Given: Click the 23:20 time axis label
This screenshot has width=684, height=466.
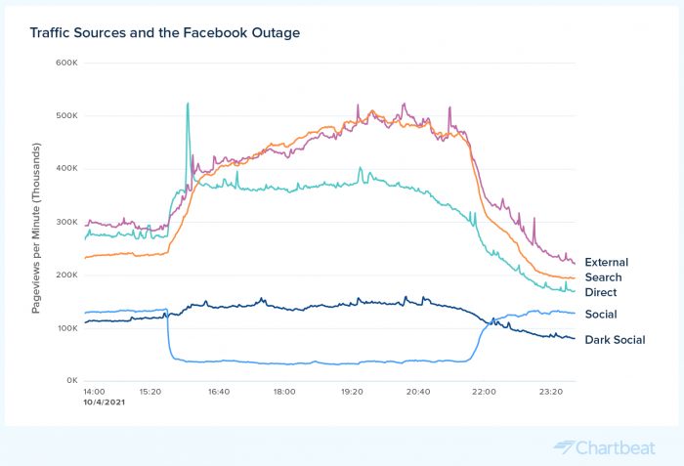Looking at the screenshot, I should 550,392.
